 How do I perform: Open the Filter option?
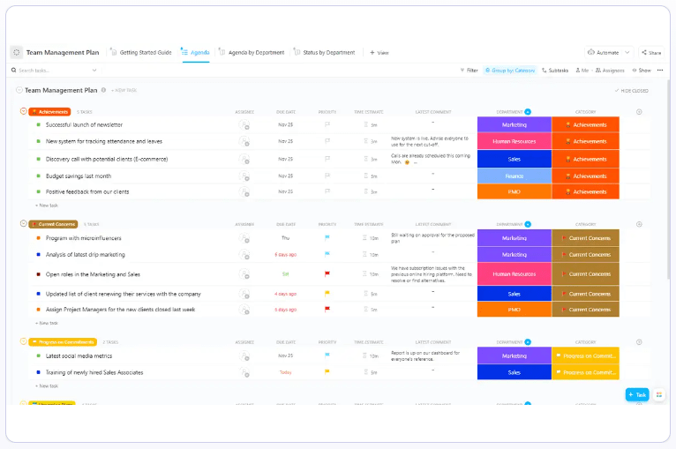[469, 71]
